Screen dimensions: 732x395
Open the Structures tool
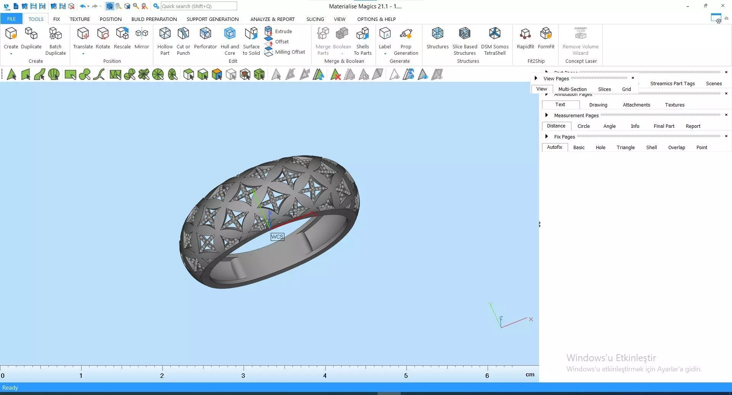click(437, 38)
